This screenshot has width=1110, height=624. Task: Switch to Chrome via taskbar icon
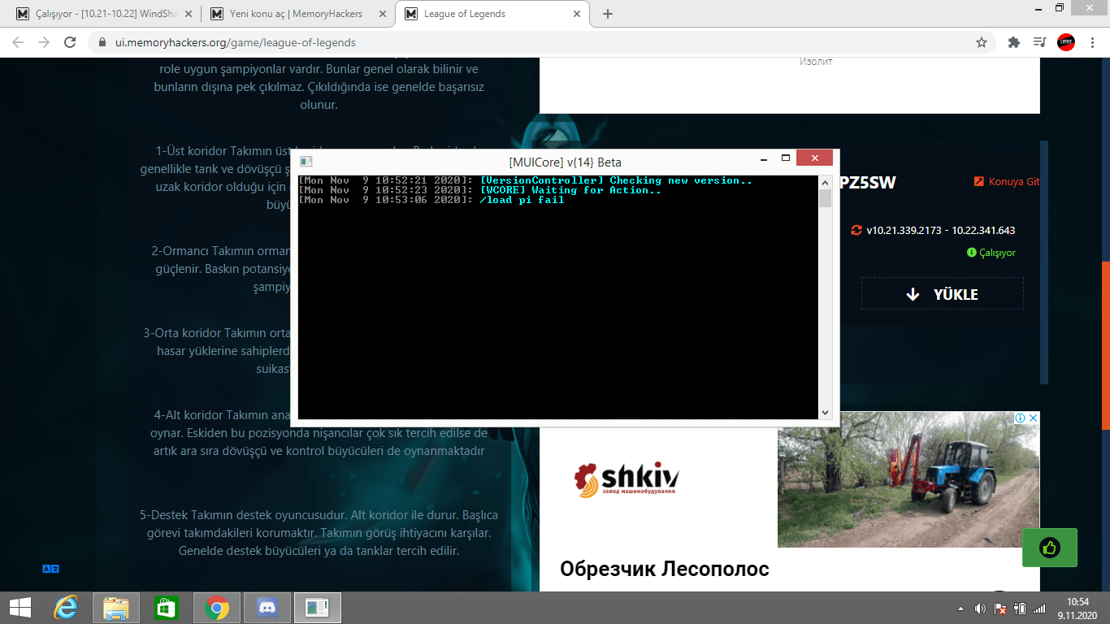point(216,608)
